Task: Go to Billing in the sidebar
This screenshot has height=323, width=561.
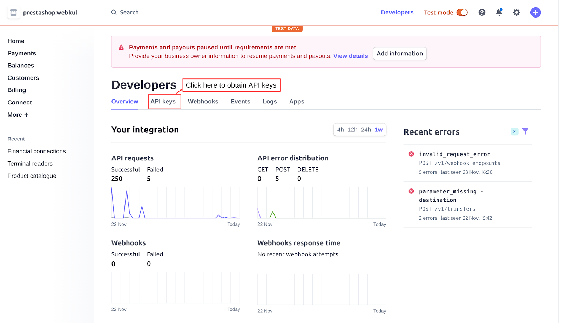Action: point(16,90)
